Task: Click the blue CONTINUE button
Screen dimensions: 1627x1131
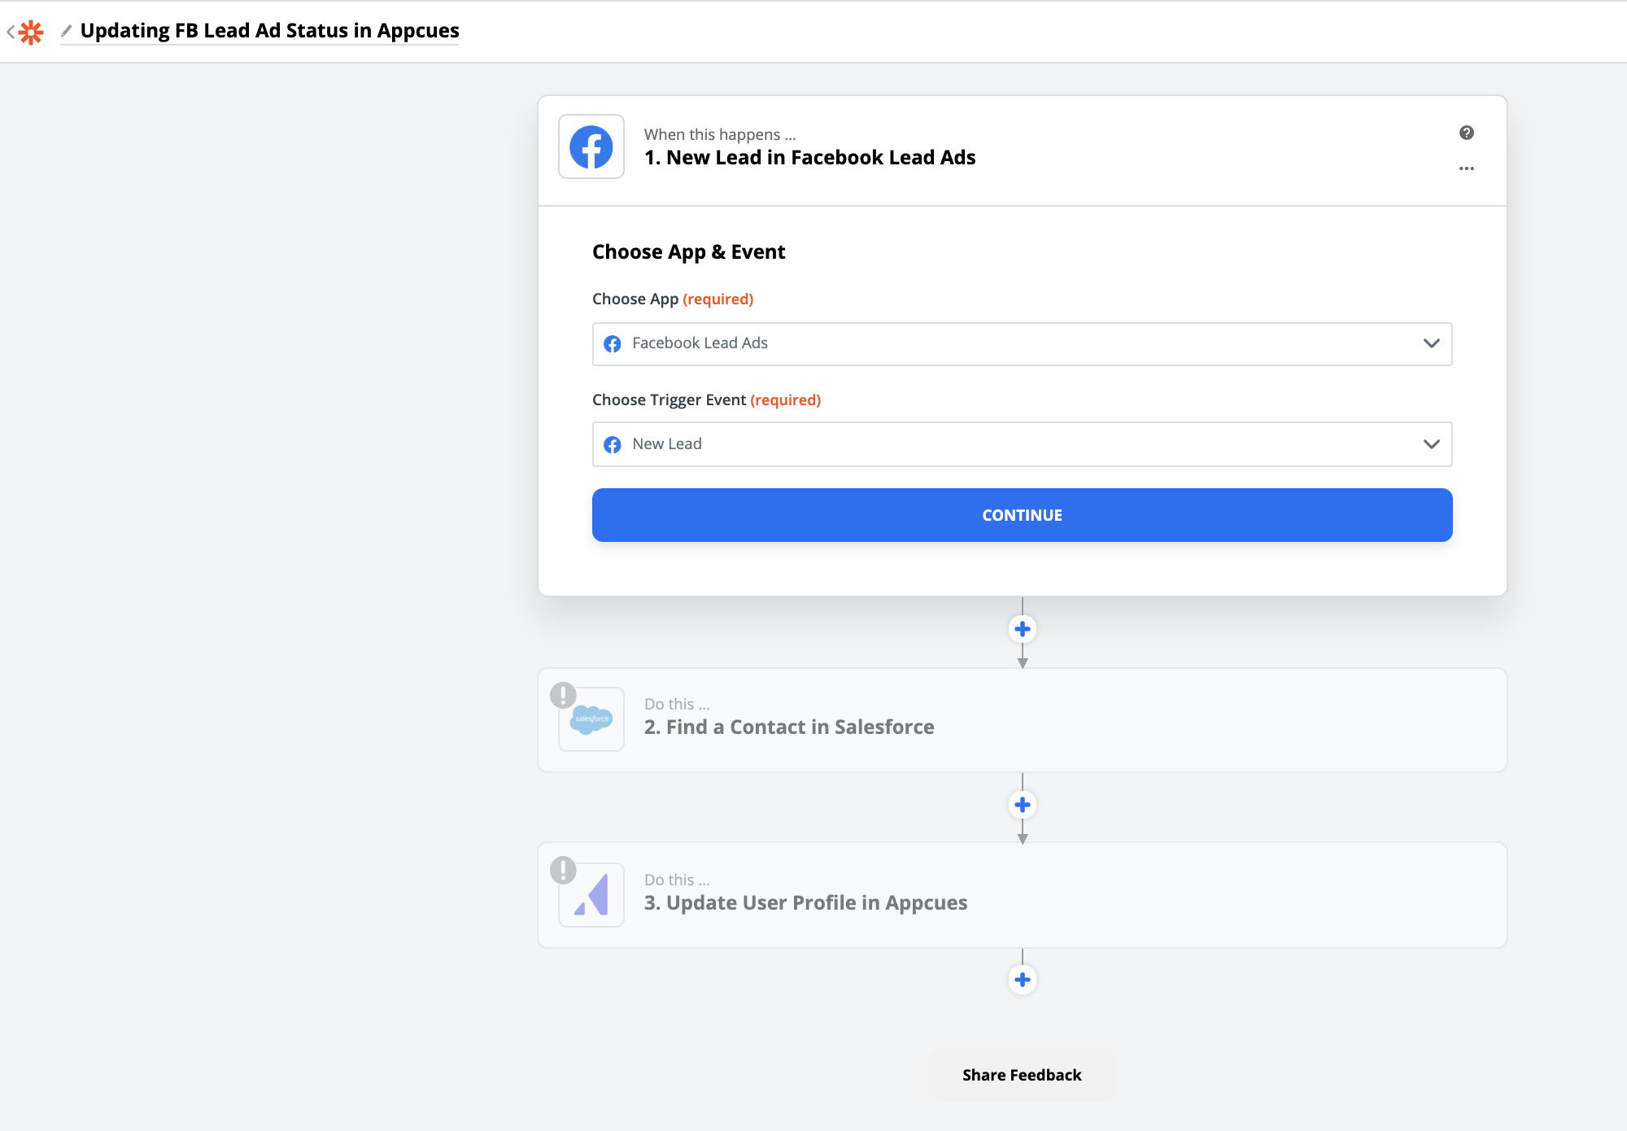Action: (1022, 515)
